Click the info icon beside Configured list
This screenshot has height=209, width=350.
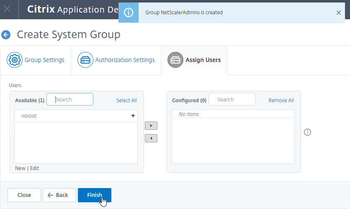(307, 132)
